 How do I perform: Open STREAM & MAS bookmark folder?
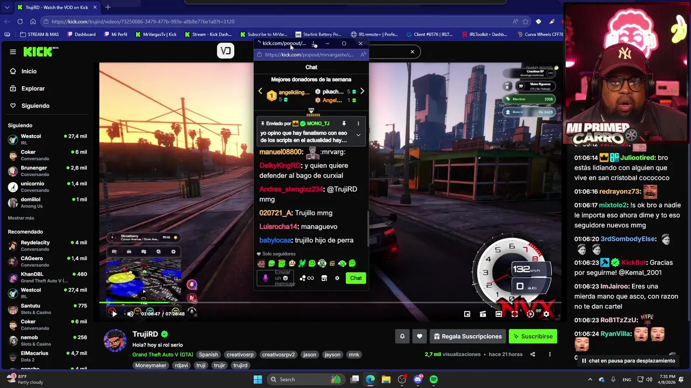click(x=39, y=34)
